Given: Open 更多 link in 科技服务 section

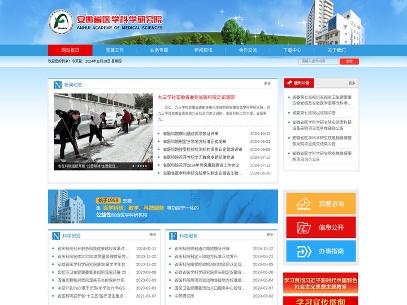Looking at the screenshot, I should pos(270,234).
